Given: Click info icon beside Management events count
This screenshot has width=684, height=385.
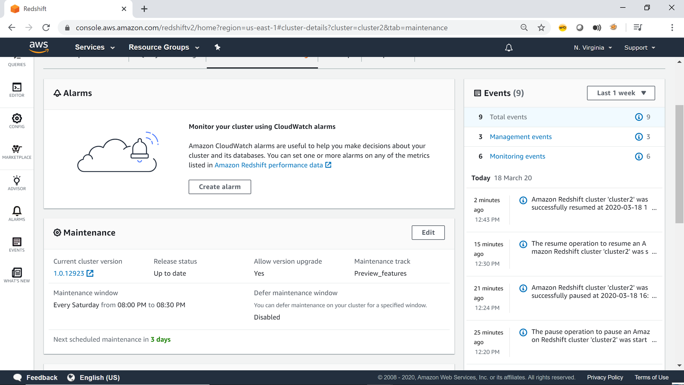Looking at the screenshot, I should (x=639, y=137).
